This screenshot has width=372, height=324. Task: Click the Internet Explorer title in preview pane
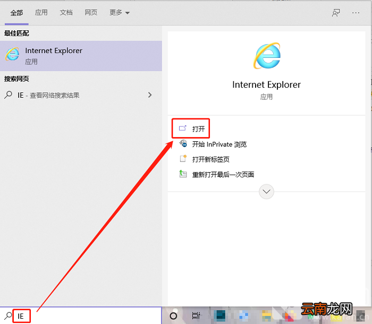coord(266,84)
